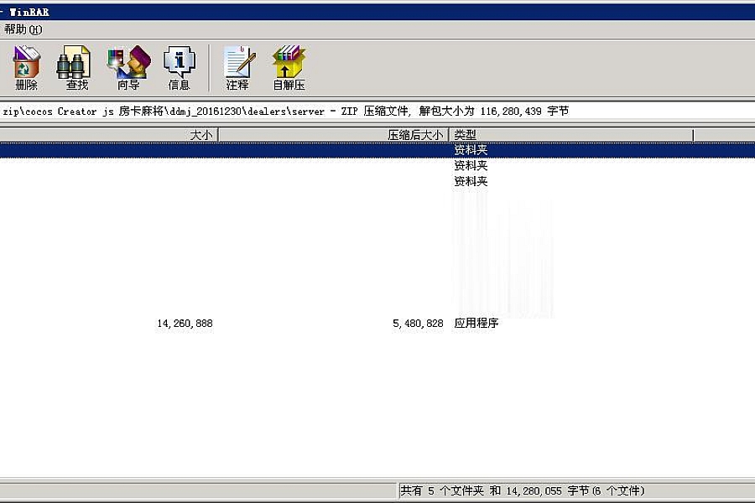
Task: Open the Comment (注释) tool
Action: [238, 68]
